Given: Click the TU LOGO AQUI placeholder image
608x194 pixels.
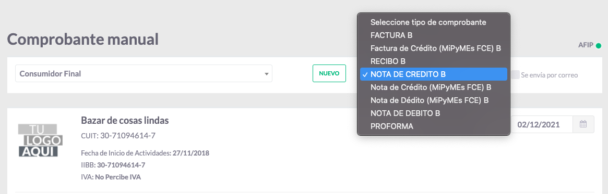Looking at the screenshot, I should [39, 140].
